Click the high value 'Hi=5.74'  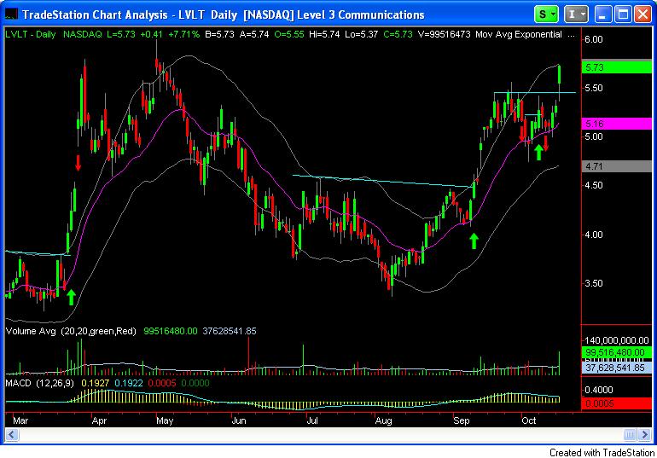[x=324, y=35]
